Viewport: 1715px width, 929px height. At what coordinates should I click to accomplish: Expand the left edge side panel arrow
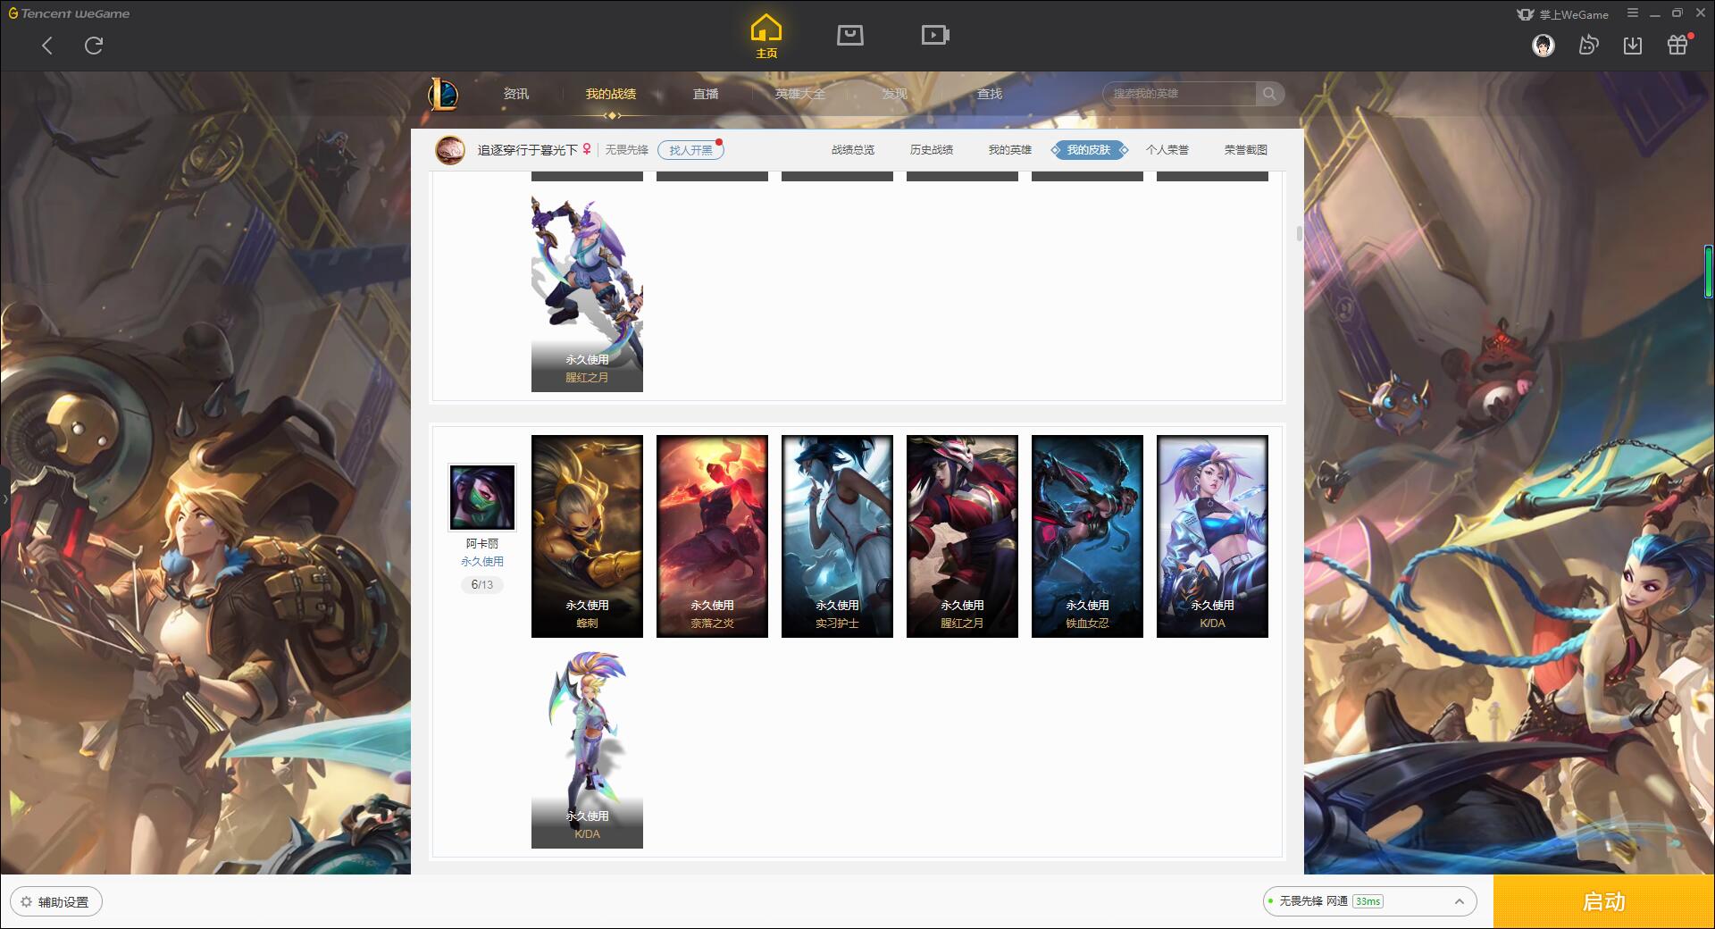(x=4, y=499)
